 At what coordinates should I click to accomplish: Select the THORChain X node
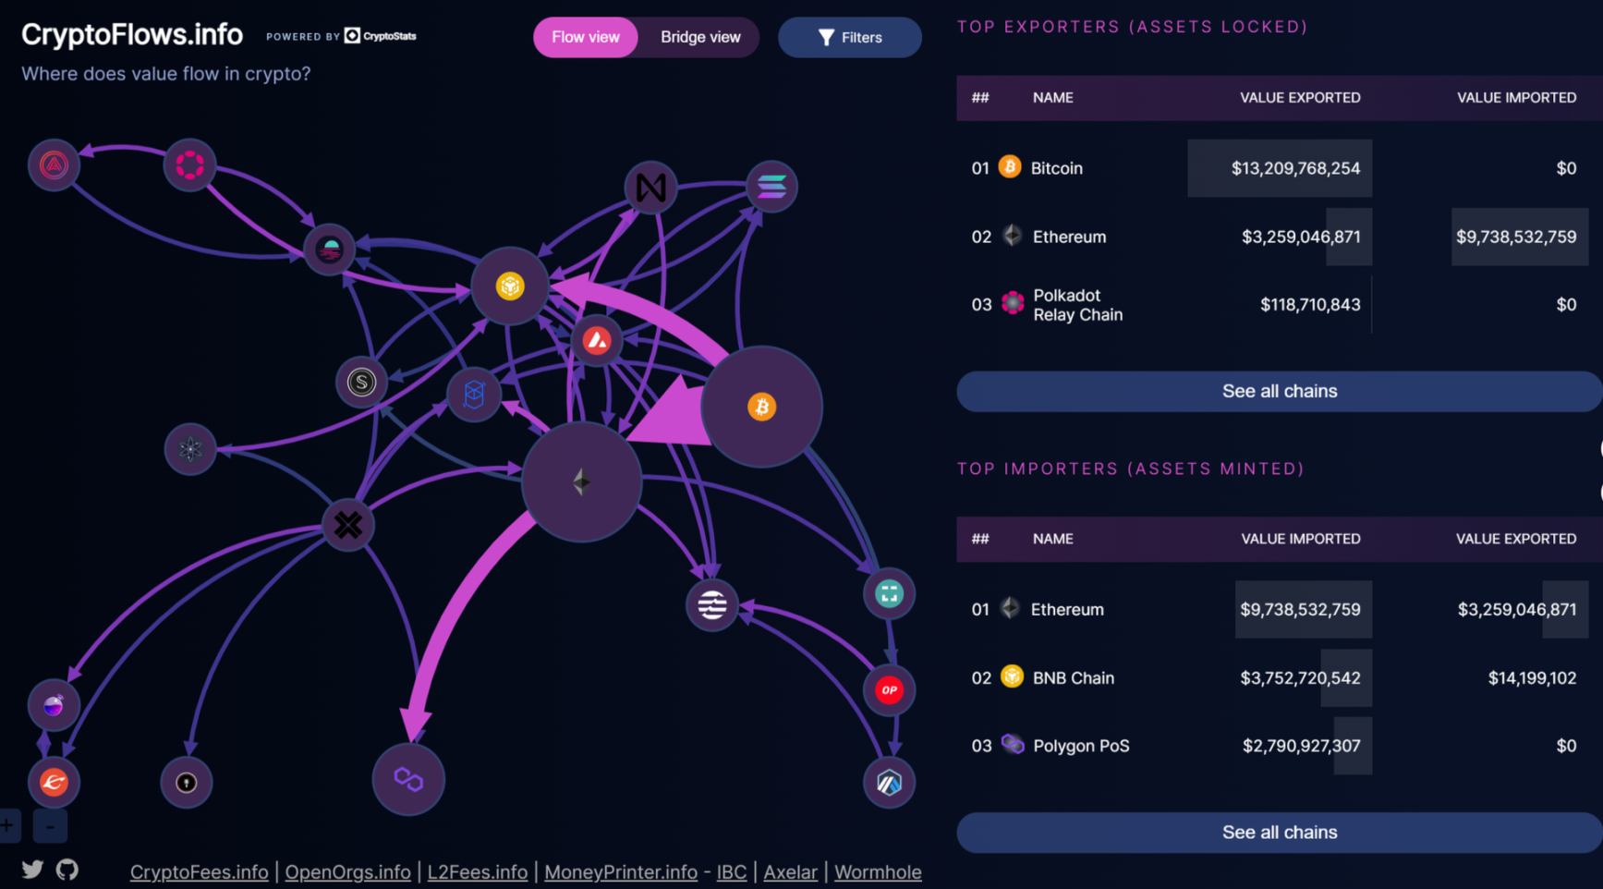coord(347,525)
